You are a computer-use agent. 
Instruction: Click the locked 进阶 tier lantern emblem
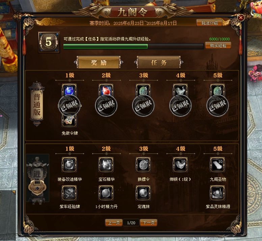point(37,178)
